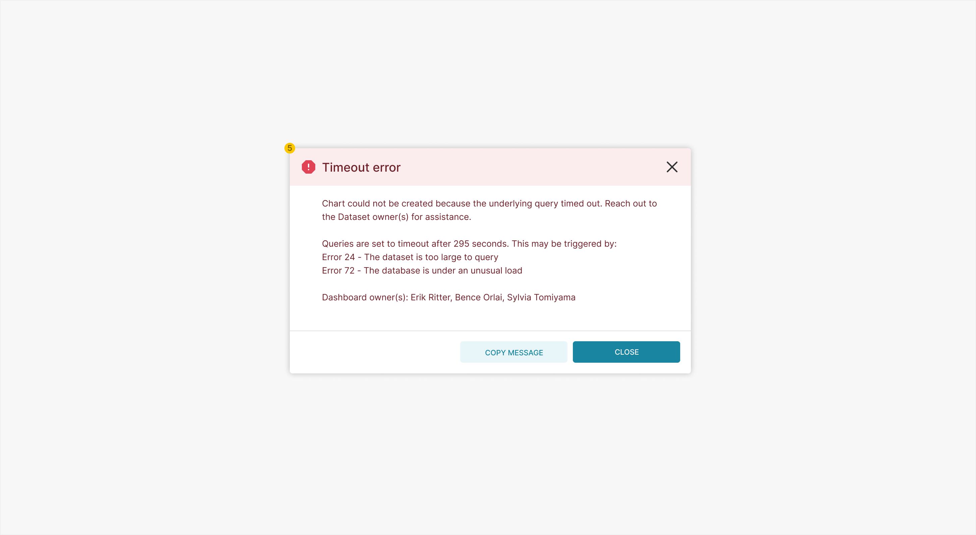
Task: Click the owner name Sylvia Tomiyama
Action: click(x=541, y=298)
